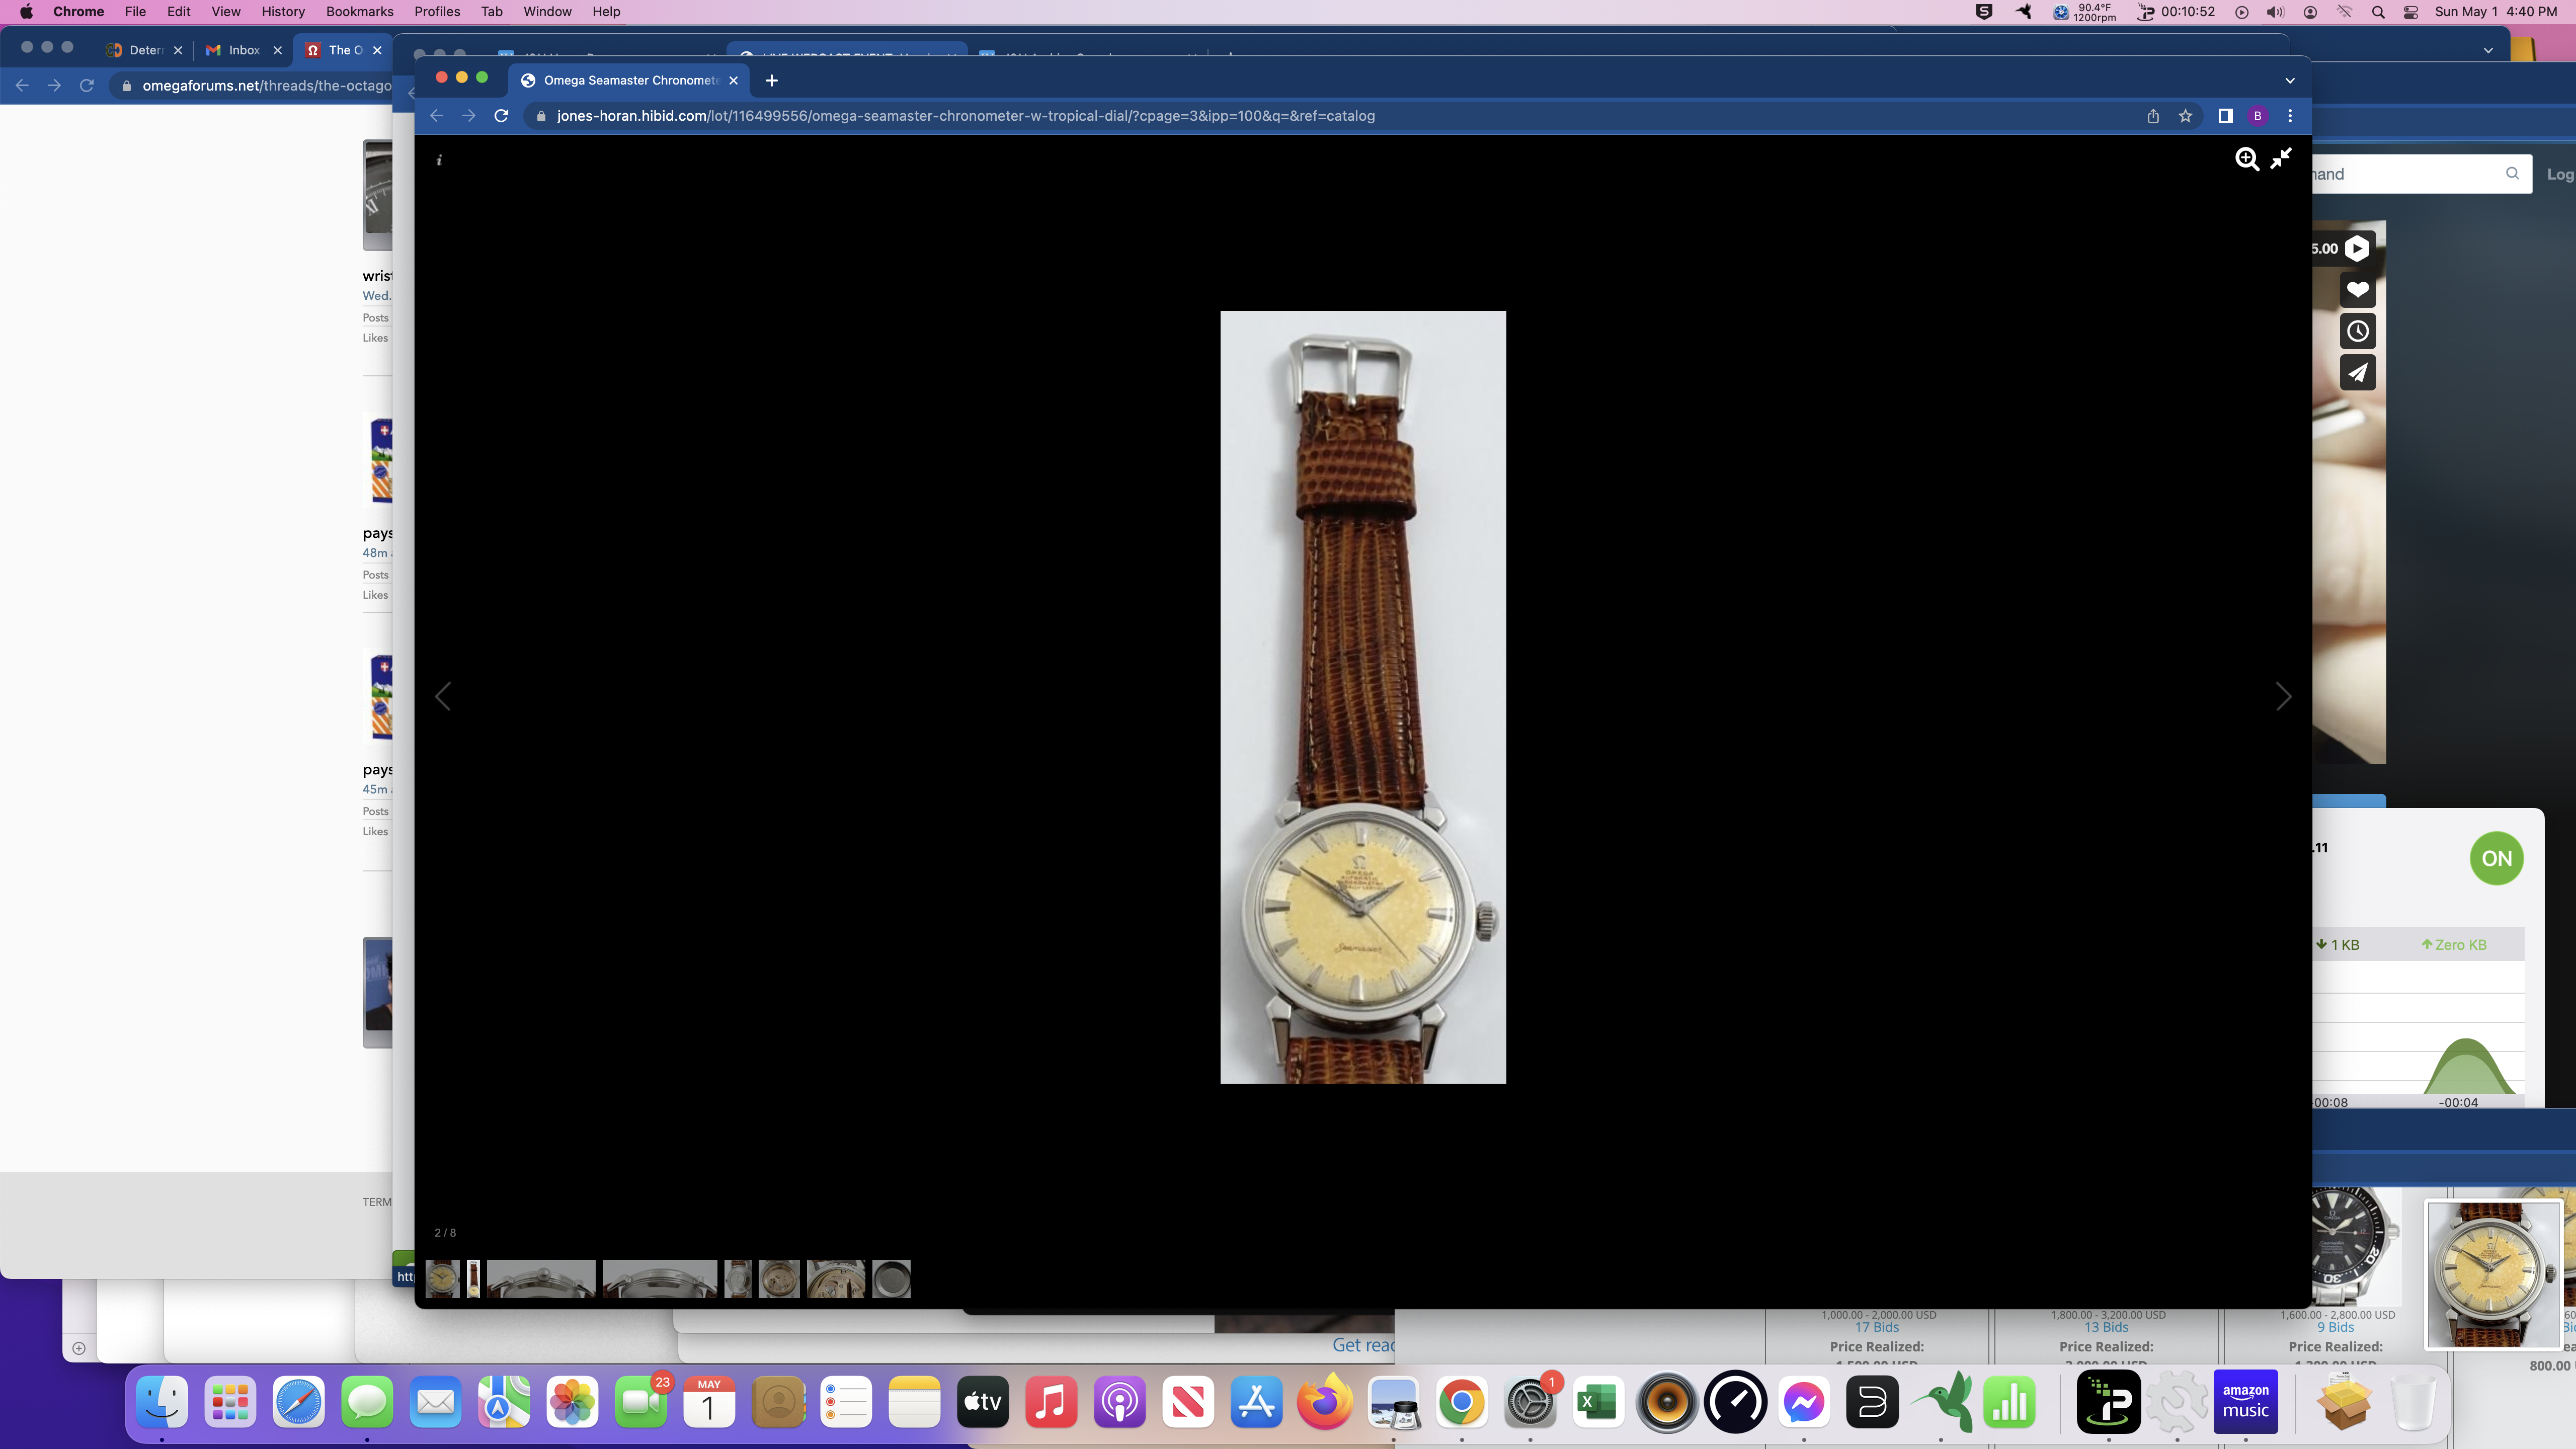
Task: Open a new tab with plus button
Action: pos(771,80)
